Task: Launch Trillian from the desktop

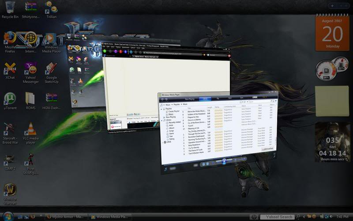Action: [x=52, y=9]
